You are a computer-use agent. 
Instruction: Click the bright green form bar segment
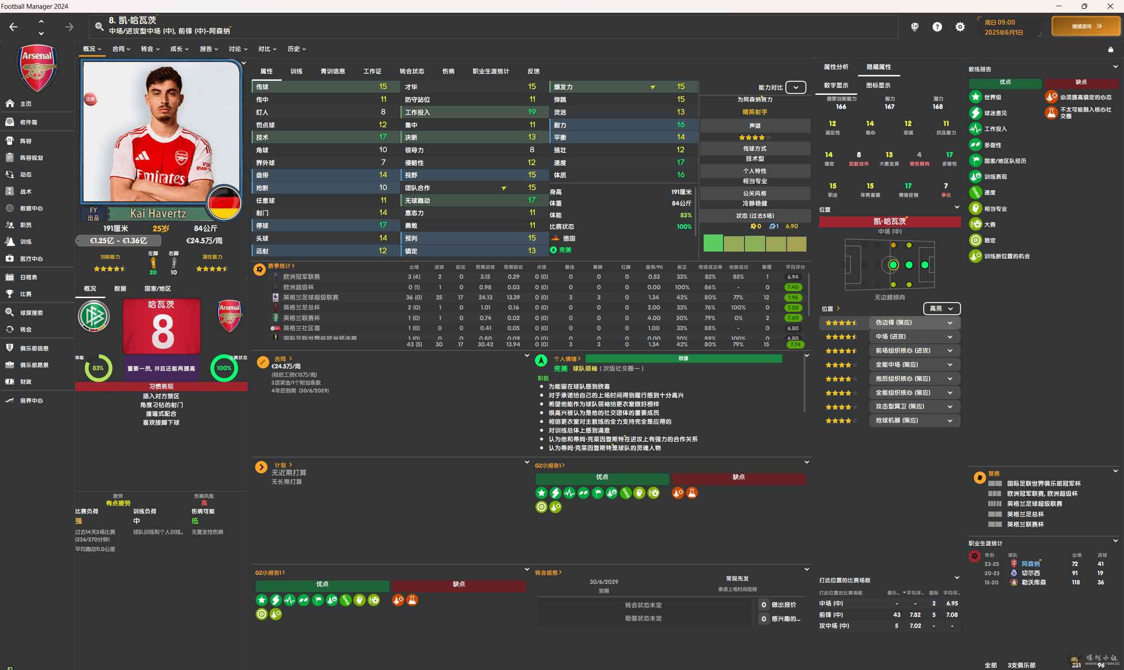pos(713,243)
